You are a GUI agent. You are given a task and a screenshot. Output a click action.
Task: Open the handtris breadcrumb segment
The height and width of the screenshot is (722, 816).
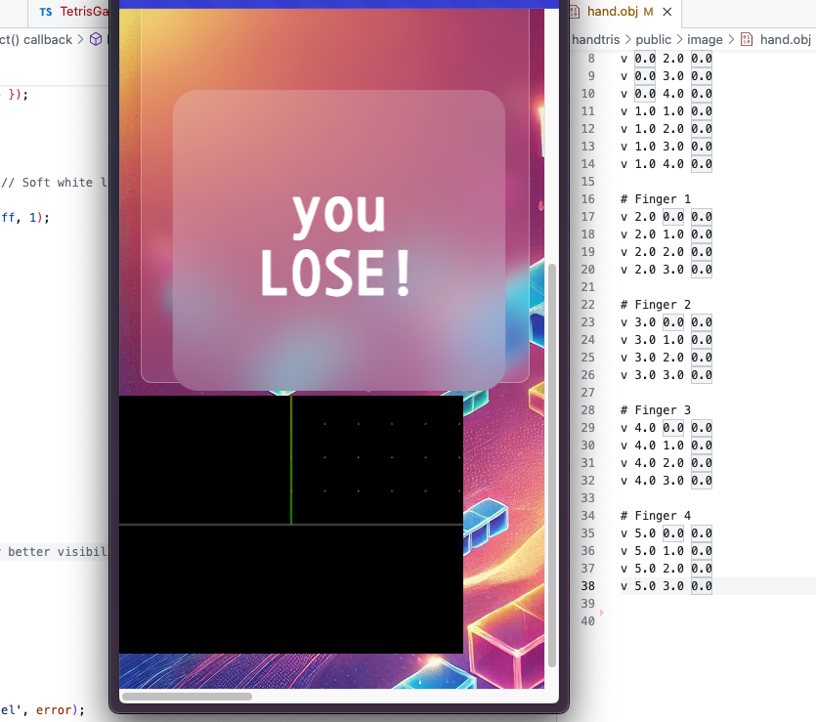pyautogui.click(x=595, y=39)
